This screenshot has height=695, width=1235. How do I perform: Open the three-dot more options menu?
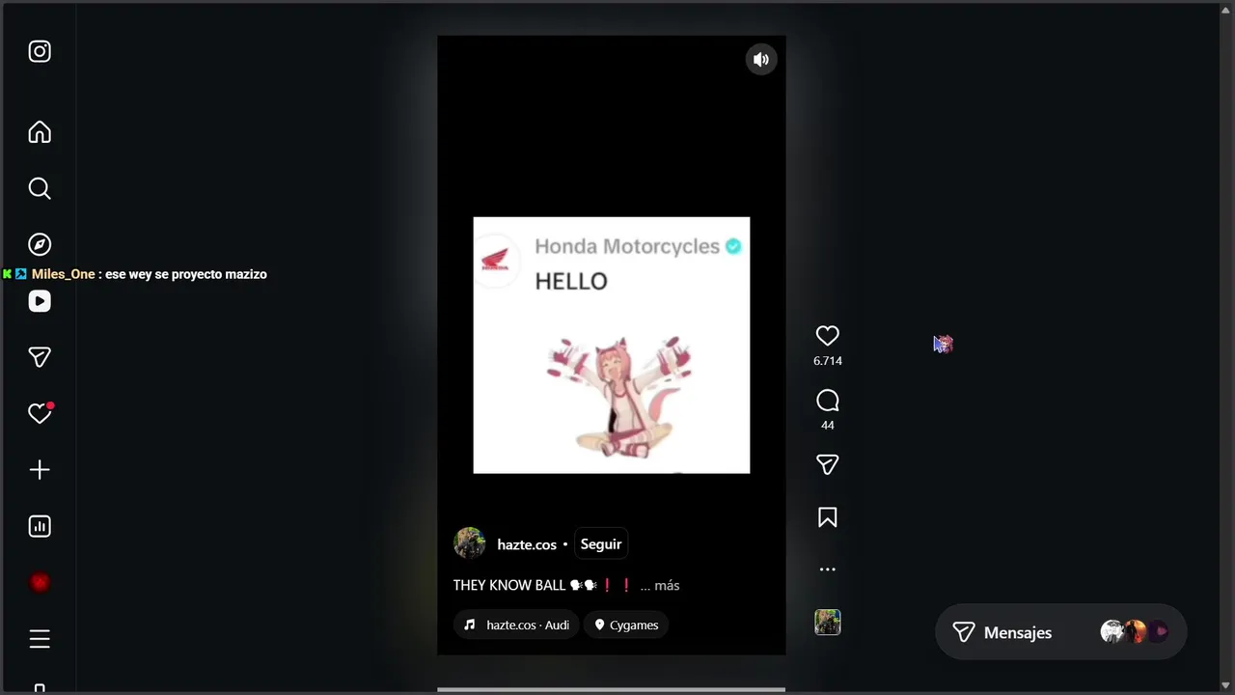coord(827,570)
